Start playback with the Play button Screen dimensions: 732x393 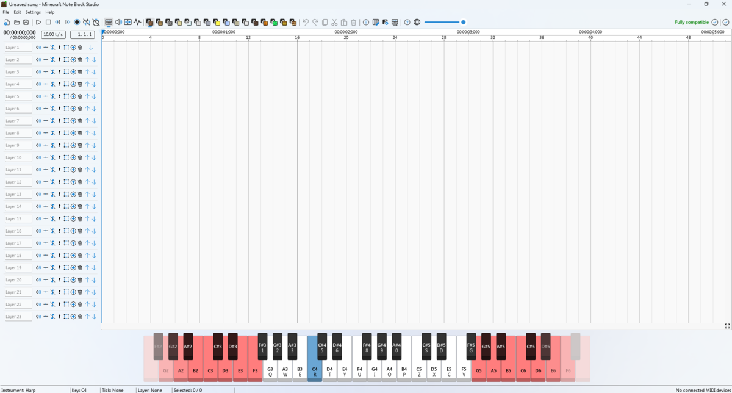point(38,23)
